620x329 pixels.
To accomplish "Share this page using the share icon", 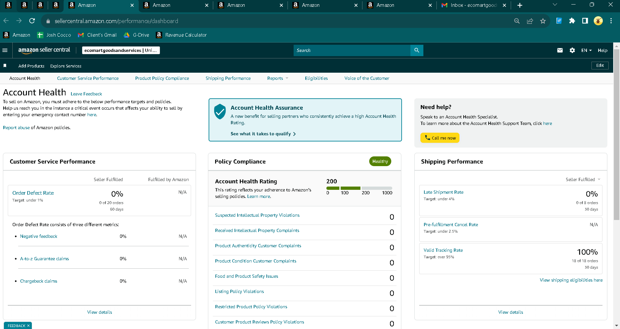I will coord(530,21).
